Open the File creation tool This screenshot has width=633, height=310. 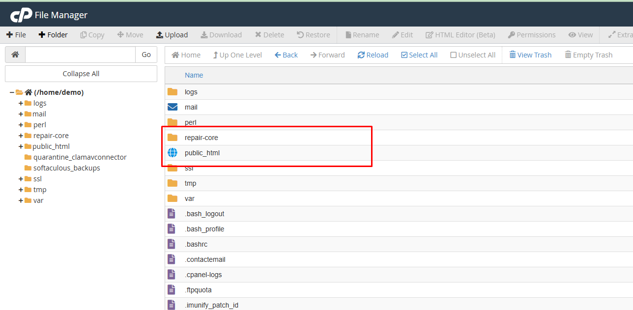[16, 34]
